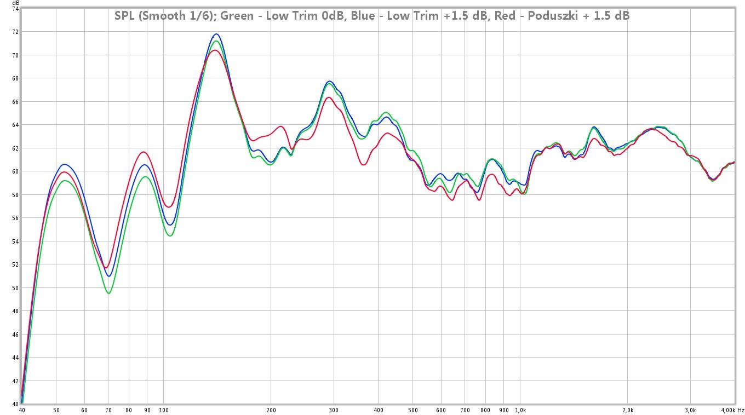
Task: Click the 66 label on the dB axis
Action: [15, 102]
